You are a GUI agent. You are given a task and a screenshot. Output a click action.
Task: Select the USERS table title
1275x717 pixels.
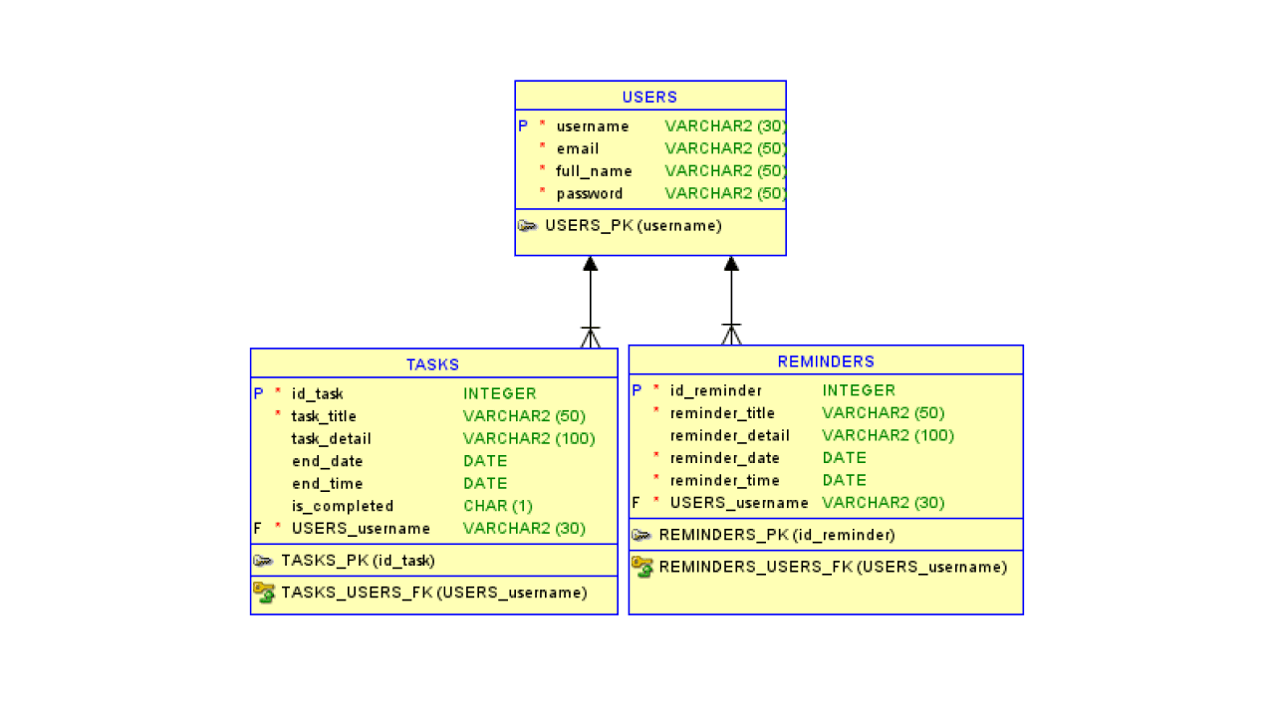[x=649, y=97]
